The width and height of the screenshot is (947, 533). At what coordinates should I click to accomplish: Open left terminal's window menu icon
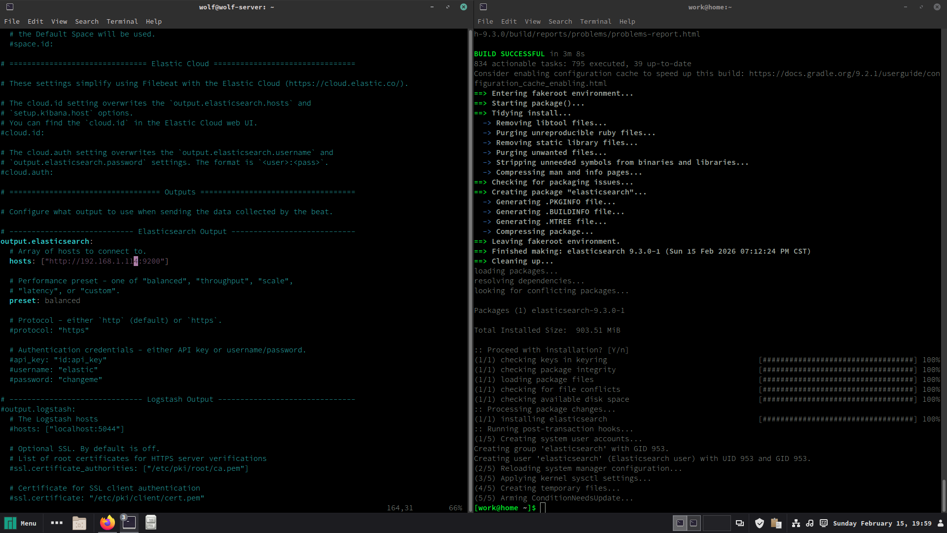[x=10, y=7]
